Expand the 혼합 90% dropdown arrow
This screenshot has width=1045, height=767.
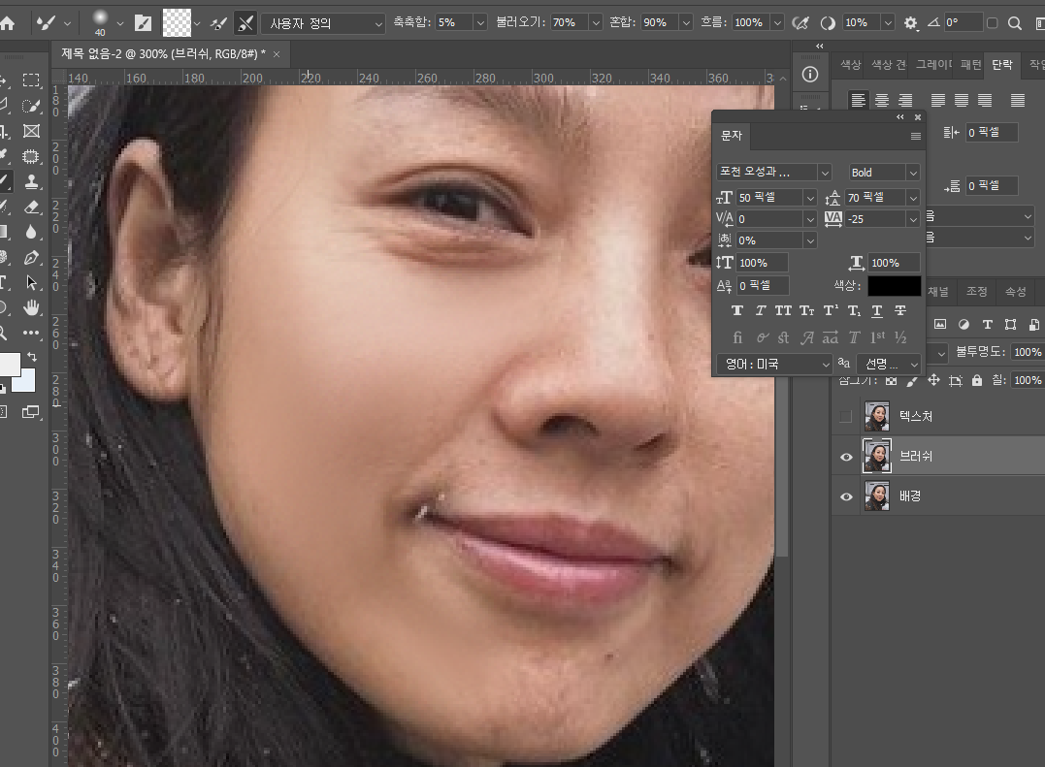pos(686,23)
